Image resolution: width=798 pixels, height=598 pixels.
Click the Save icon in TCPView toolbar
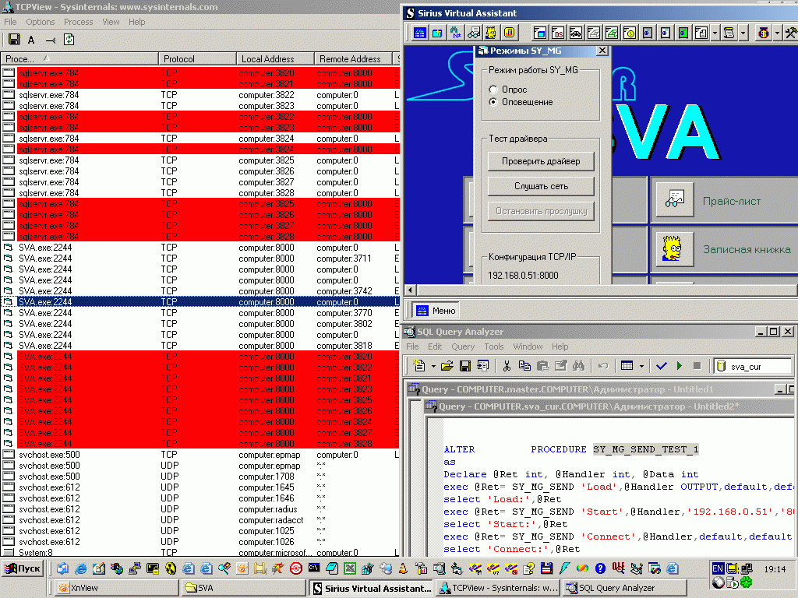pos(14,40)
